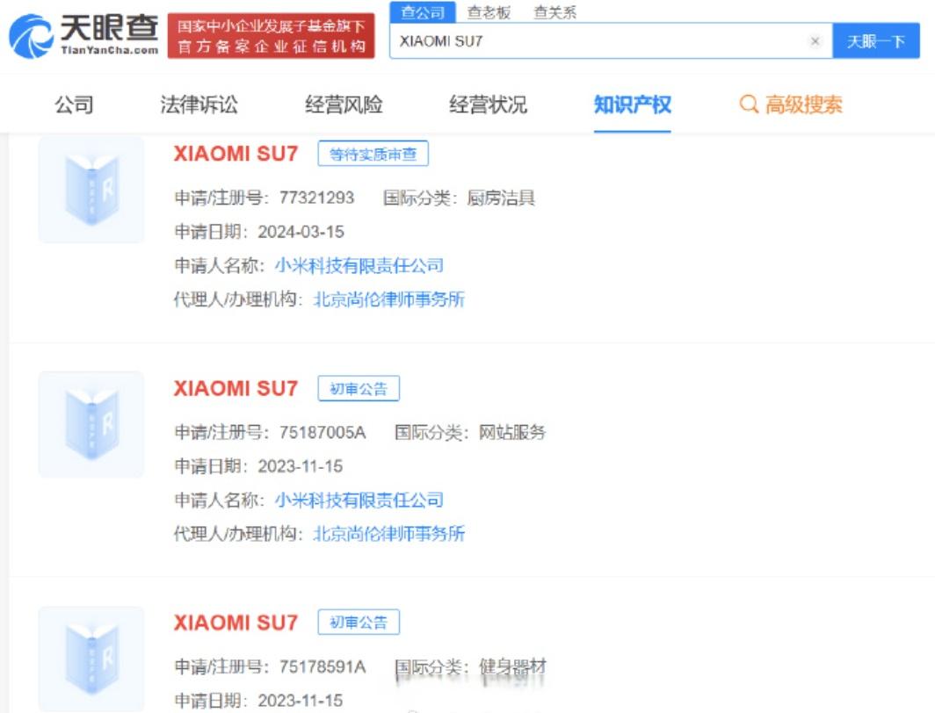Open XIAOMI SU7 title for 健身器材 trademark
The height and width of the screenshot is (713, 935).
click(236, 623)
